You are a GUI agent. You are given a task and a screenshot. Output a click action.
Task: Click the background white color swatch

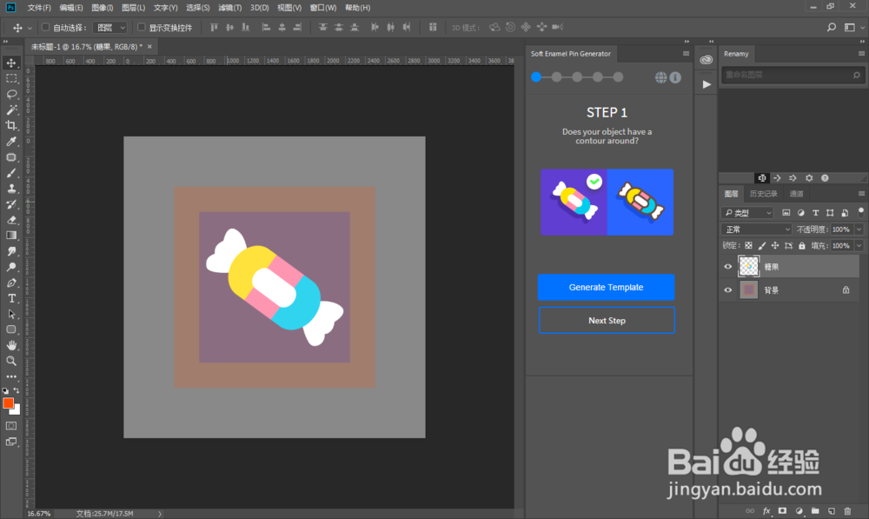point(17,411)
